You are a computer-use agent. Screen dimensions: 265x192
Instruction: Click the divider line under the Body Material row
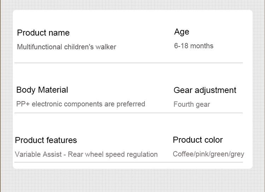(x=129, y=113)
